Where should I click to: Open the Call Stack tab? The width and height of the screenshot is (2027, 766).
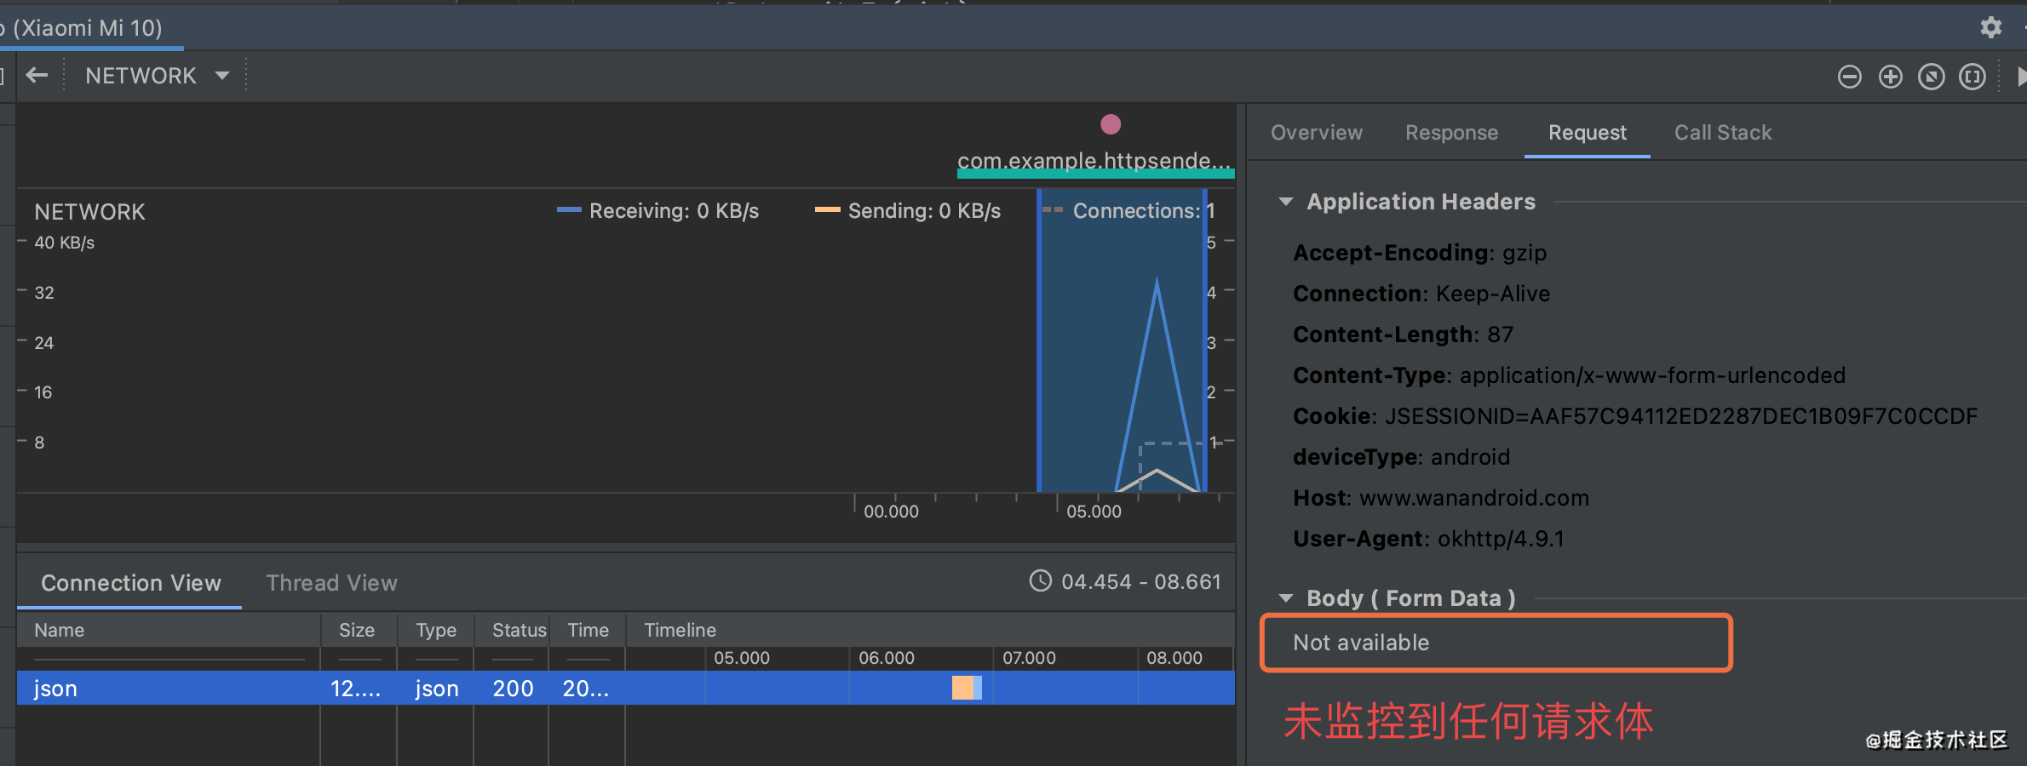pyautogui.click(x=1722, y=133)
